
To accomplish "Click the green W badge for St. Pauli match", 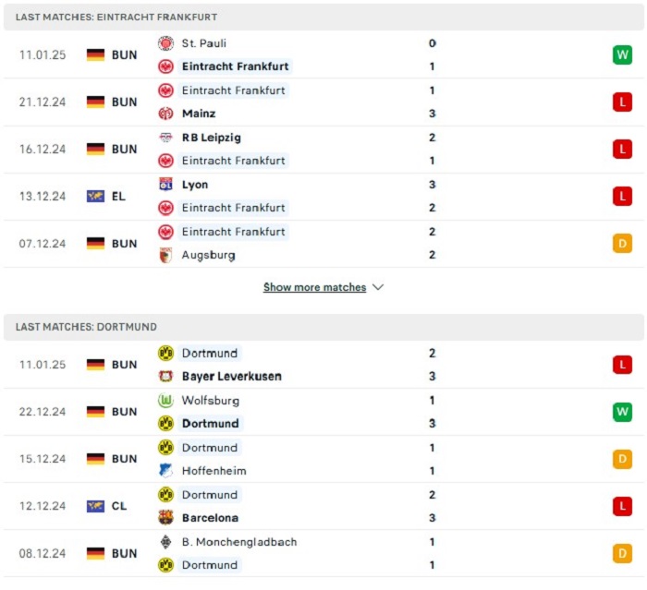I will (x=622, y=54).
